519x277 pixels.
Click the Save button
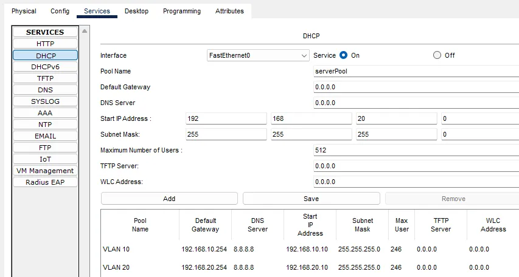click(x=311, y=199)
